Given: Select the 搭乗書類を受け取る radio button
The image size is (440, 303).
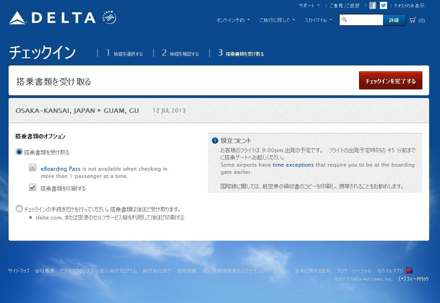Looking at the screenshot, I should click(19, 152).
